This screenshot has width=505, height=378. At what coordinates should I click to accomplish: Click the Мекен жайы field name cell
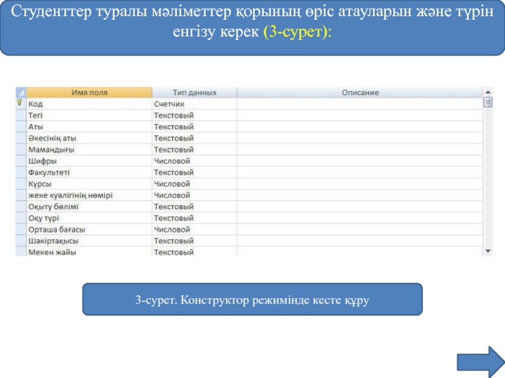click(x=88, y=252)
